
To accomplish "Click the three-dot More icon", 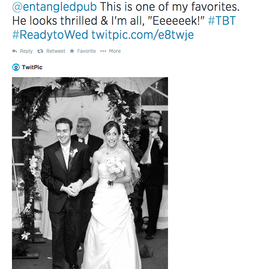I will (103, 51).
